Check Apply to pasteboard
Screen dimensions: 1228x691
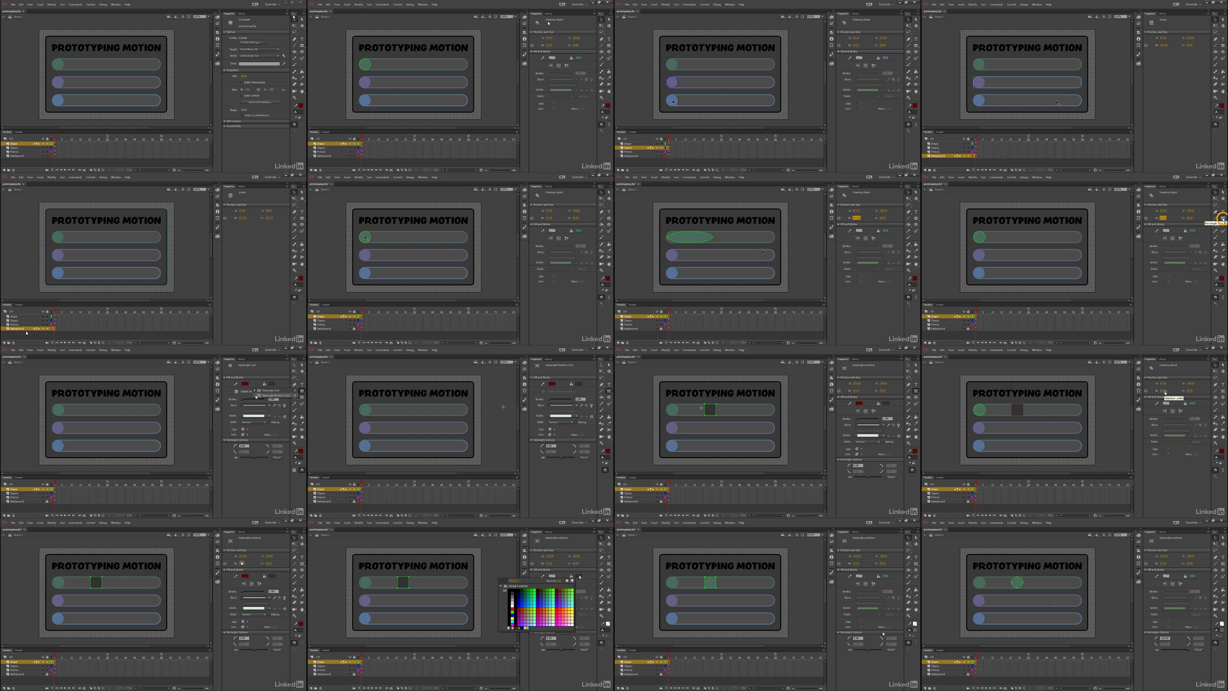[x=242, y=116]
